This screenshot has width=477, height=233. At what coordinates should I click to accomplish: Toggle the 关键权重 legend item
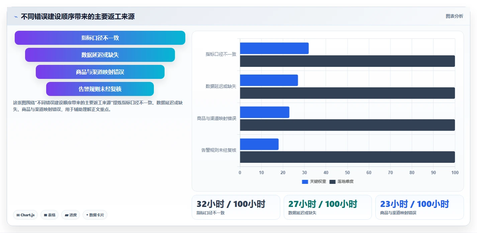coord(314,182)
